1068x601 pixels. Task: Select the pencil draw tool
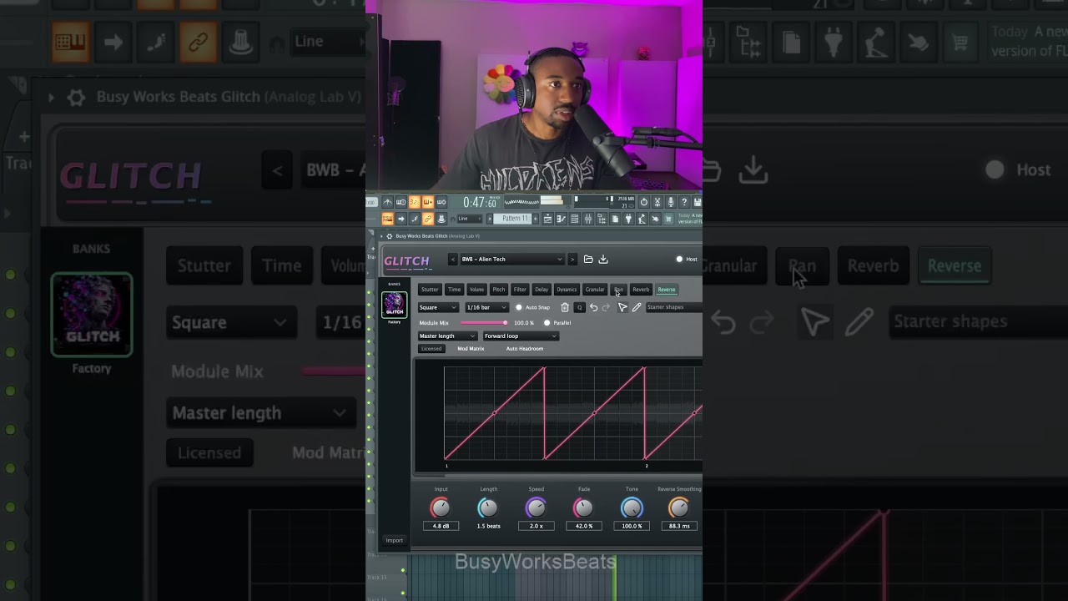637,307
